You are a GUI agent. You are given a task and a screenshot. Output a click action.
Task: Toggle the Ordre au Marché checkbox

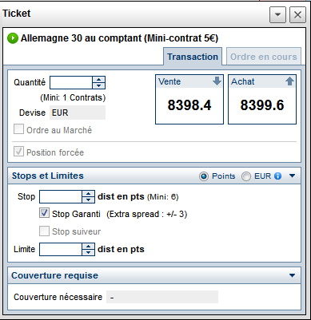point(18,129)
